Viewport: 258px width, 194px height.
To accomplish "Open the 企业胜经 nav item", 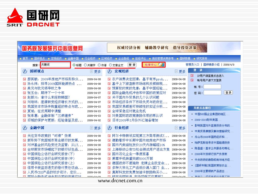I will point(123,58).
